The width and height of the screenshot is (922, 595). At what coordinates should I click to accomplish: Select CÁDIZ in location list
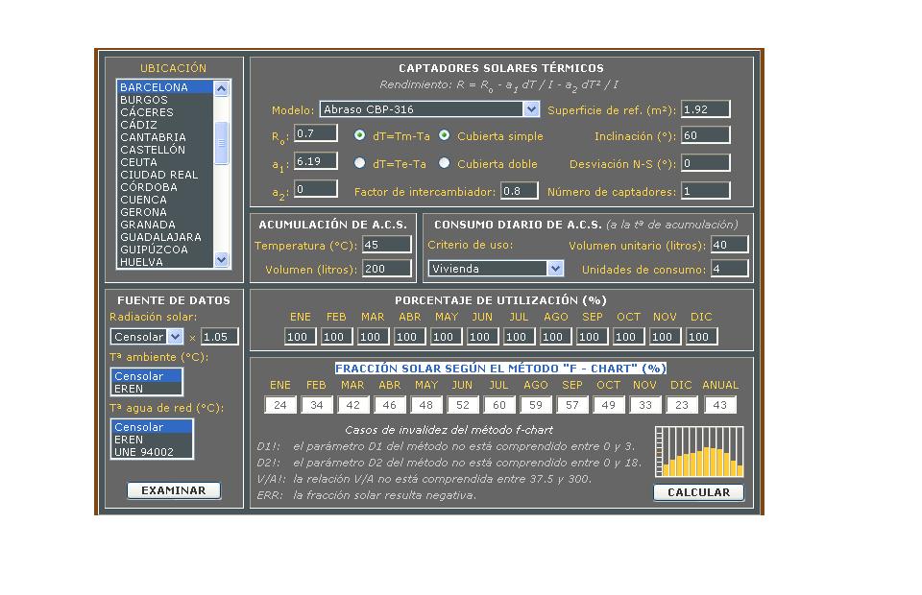[165, 125]
